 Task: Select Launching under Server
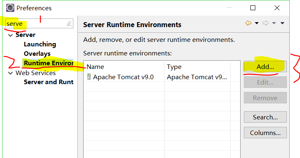40,44
